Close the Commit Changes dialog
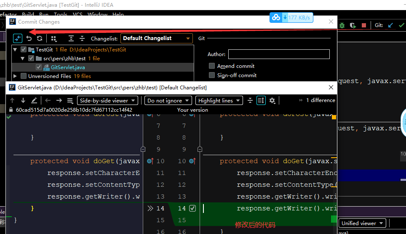406x234 pixels. pyautogui.click(x=331, y=22)
